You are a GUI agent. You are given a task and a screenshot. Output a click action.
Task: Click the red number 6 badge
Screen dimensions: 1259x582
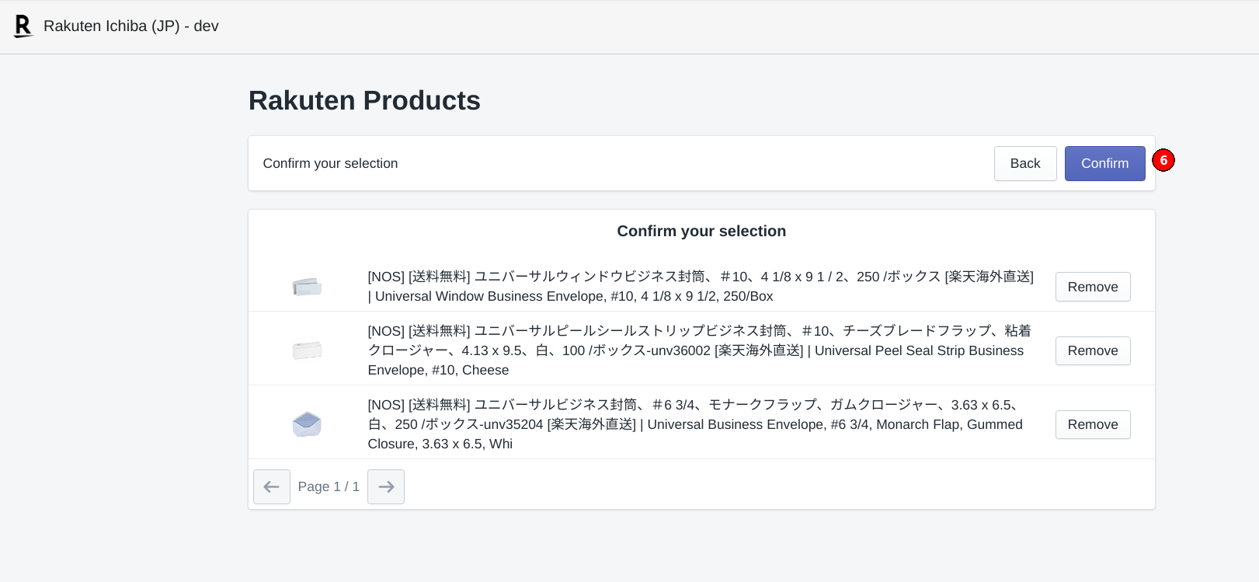tap(1163, 160)
